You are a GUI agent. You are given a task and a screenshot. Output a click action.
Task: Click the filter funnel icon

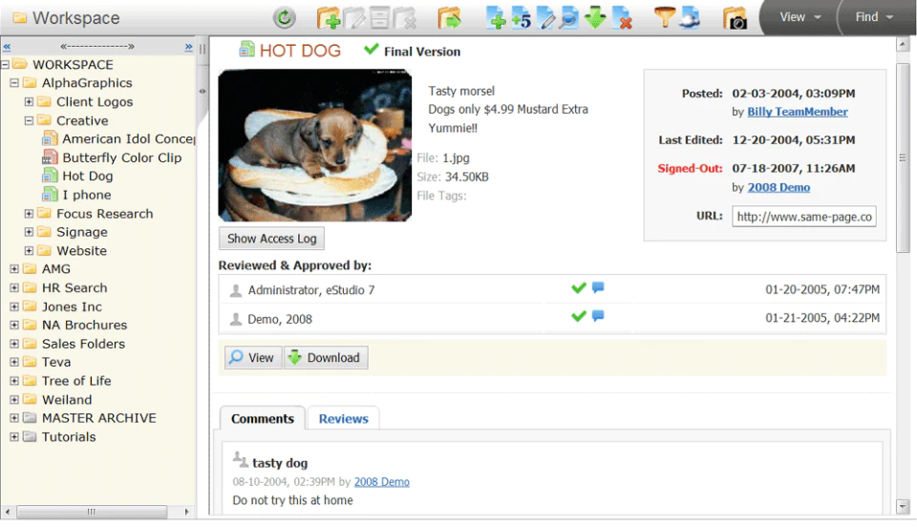(665, 17)
